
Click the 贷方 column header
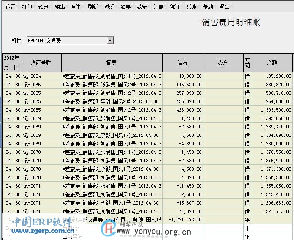coord(223,63)
